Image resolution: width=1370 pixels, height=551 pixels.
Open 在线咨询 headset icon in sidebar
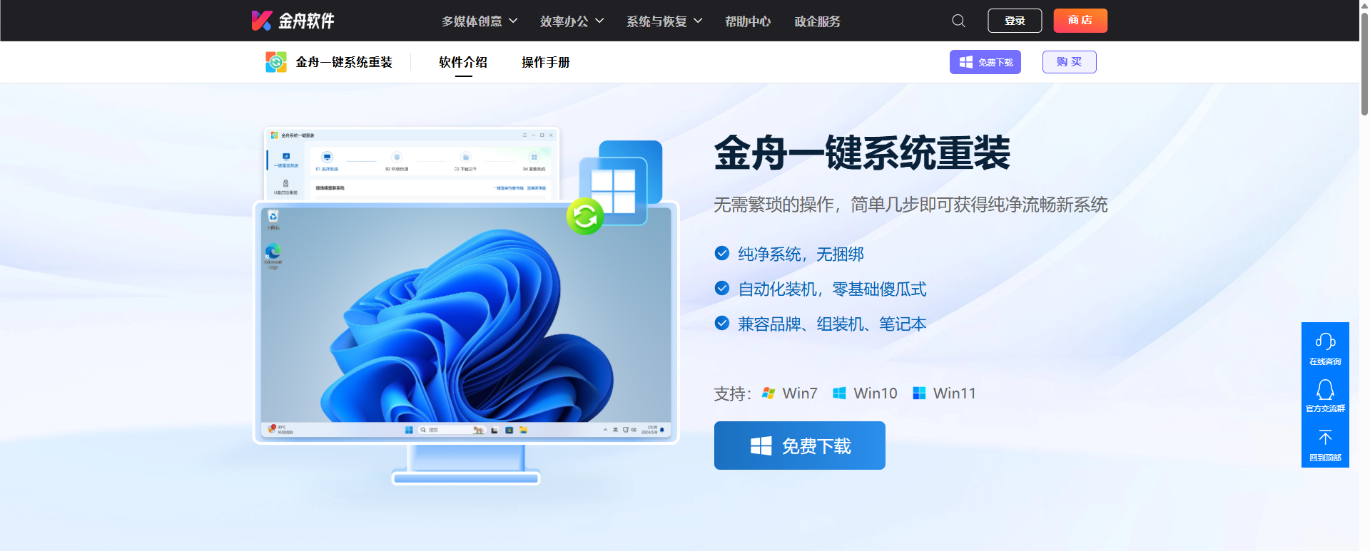click(x=1325, y=342)
